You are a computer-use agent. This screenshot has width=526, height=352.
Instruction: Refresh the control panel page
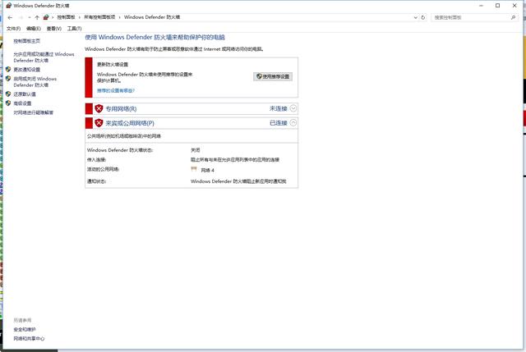pyautogui.click(x=423, y=17)
